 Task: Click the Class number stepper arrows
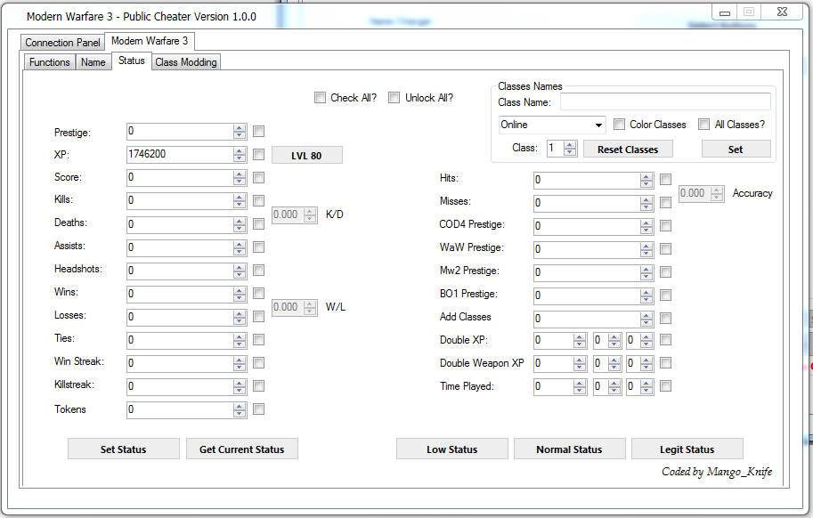tap(570, 149)
